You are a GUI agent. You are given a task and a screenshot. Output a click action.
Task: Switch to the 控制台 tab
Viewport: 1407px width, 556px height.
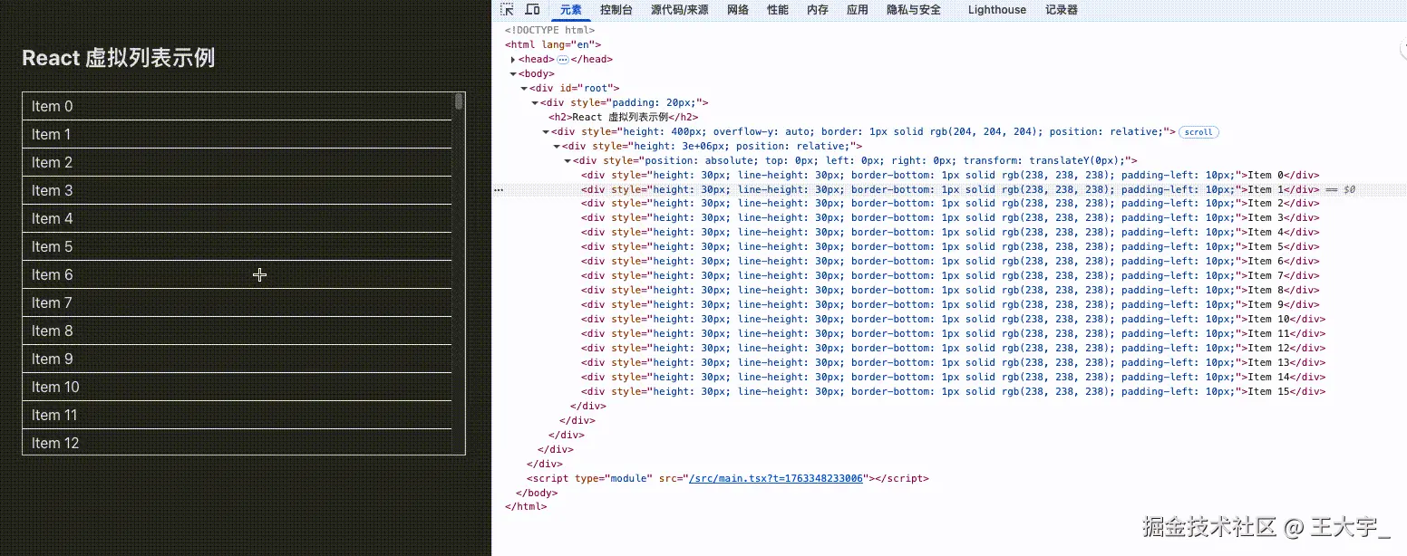click(616, 10)
